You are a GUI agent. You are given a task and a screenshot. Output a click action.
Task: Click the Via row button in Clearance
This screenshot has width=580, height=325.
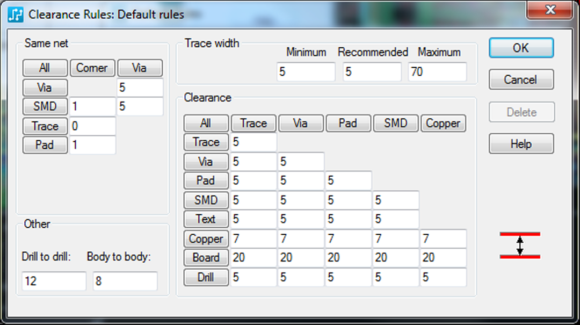pyautogui.click(x=206, y=162)
